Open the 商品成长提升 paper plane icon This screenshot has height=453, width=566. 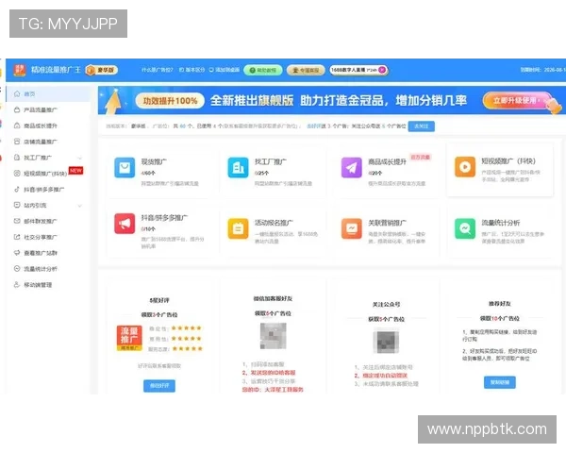click(x=352, y=168)
